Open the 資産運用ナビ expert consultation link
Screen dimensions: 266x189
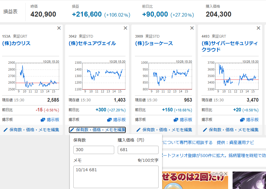point(208,142)
